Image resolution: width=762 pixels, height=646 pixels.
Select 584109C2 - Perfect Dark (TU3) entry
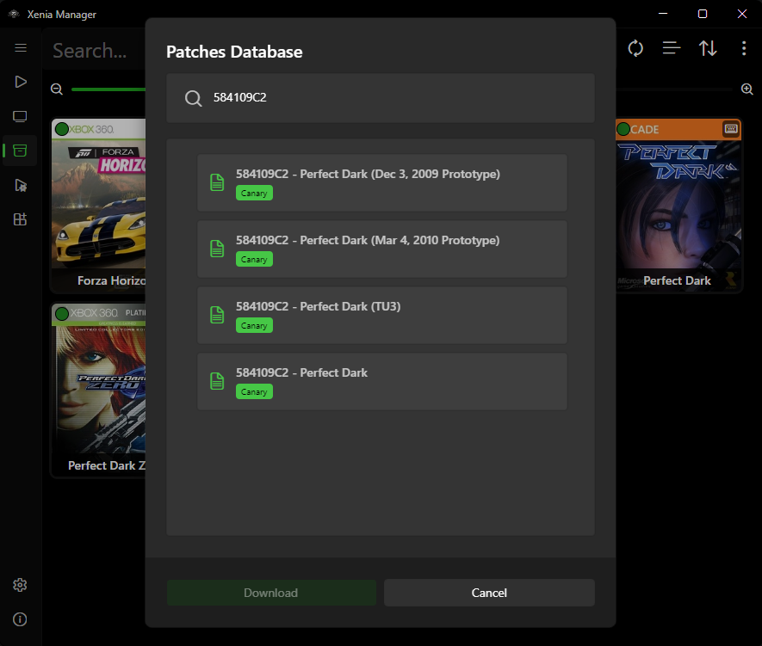pyautogui.click(x=382, y=315)
